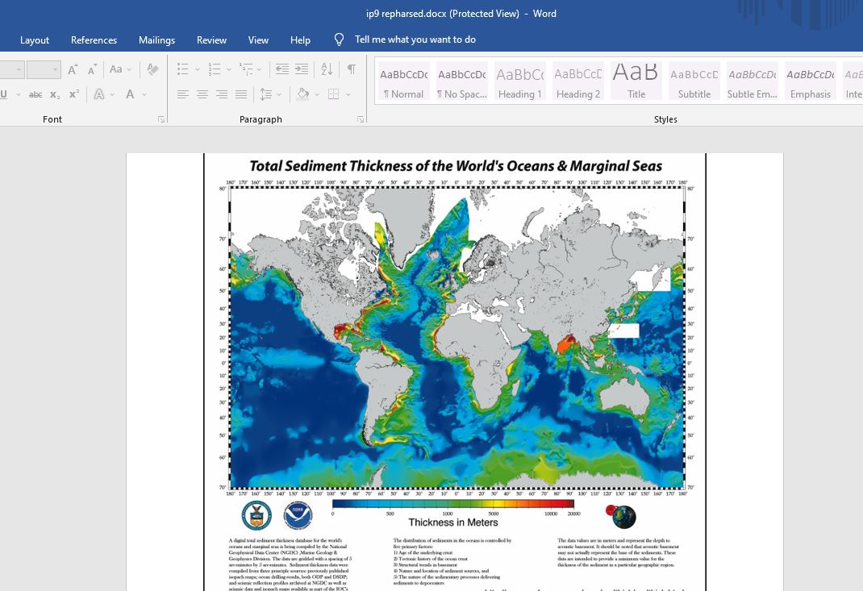The width and height of the screenshot is (863, 591).
Task: Apply the Normal style
Action: pyautogui.click(x=404, y=81)
